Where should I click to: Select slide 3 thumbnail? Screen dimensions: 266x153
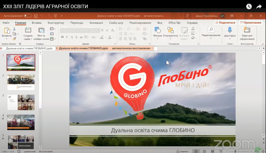21,102
